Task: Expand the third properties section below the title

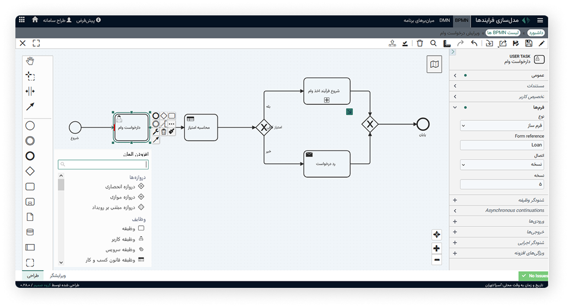Action: [x=499, y=97]
